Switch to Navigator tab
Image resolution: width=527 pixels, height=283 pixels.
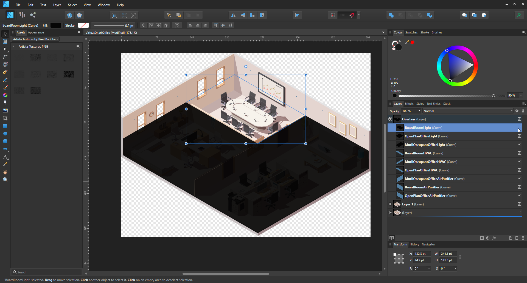(428, 244)
